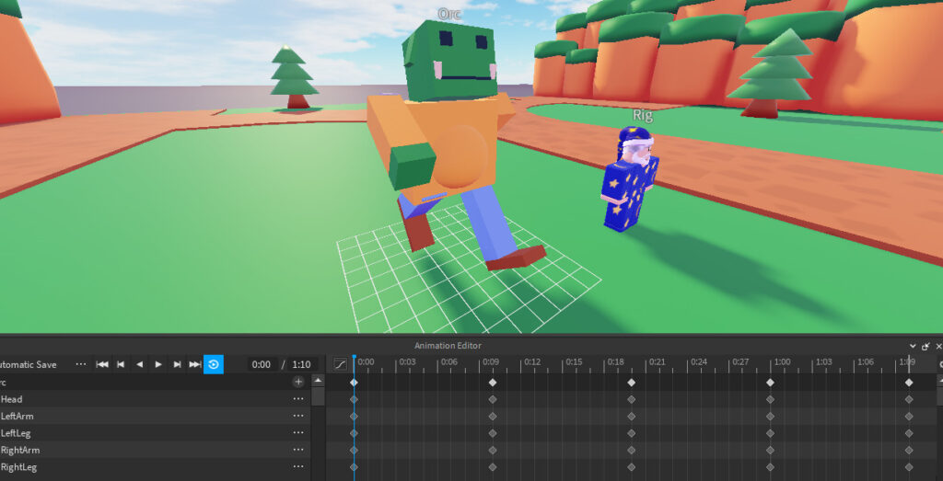Screen dimensions: 943x481
Task: Select the LeftArm keyframe at 0:10
Action: pos(493,416)
